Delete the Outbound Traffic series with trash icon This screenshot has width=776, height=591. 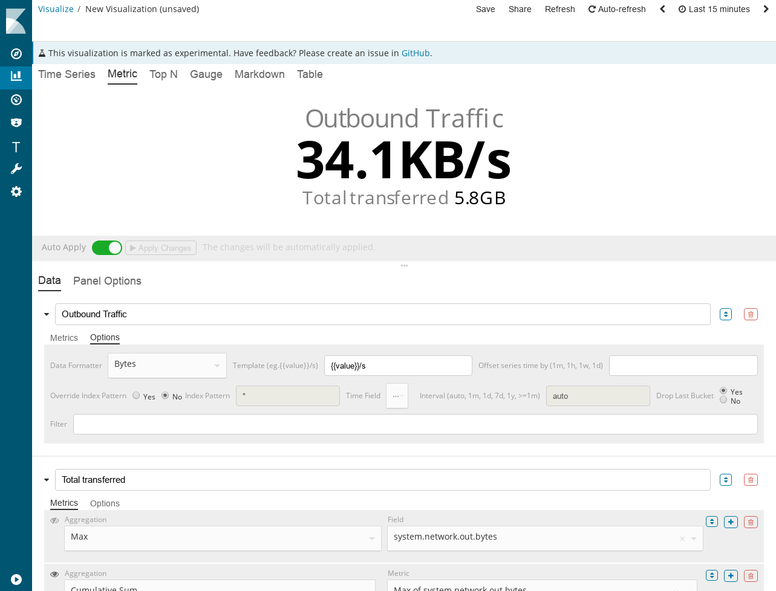point(751,314)
